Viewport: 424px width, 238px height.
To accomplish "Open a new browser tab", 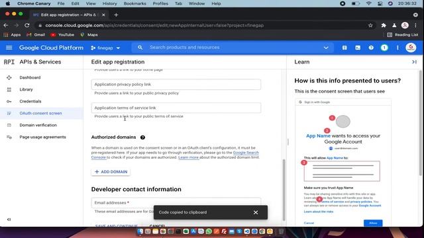I will [x=117, y=15].
